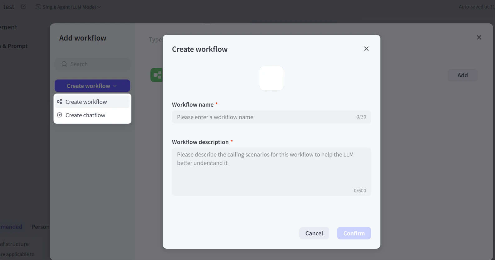Close the Create workflow dialog

[366, 49]
